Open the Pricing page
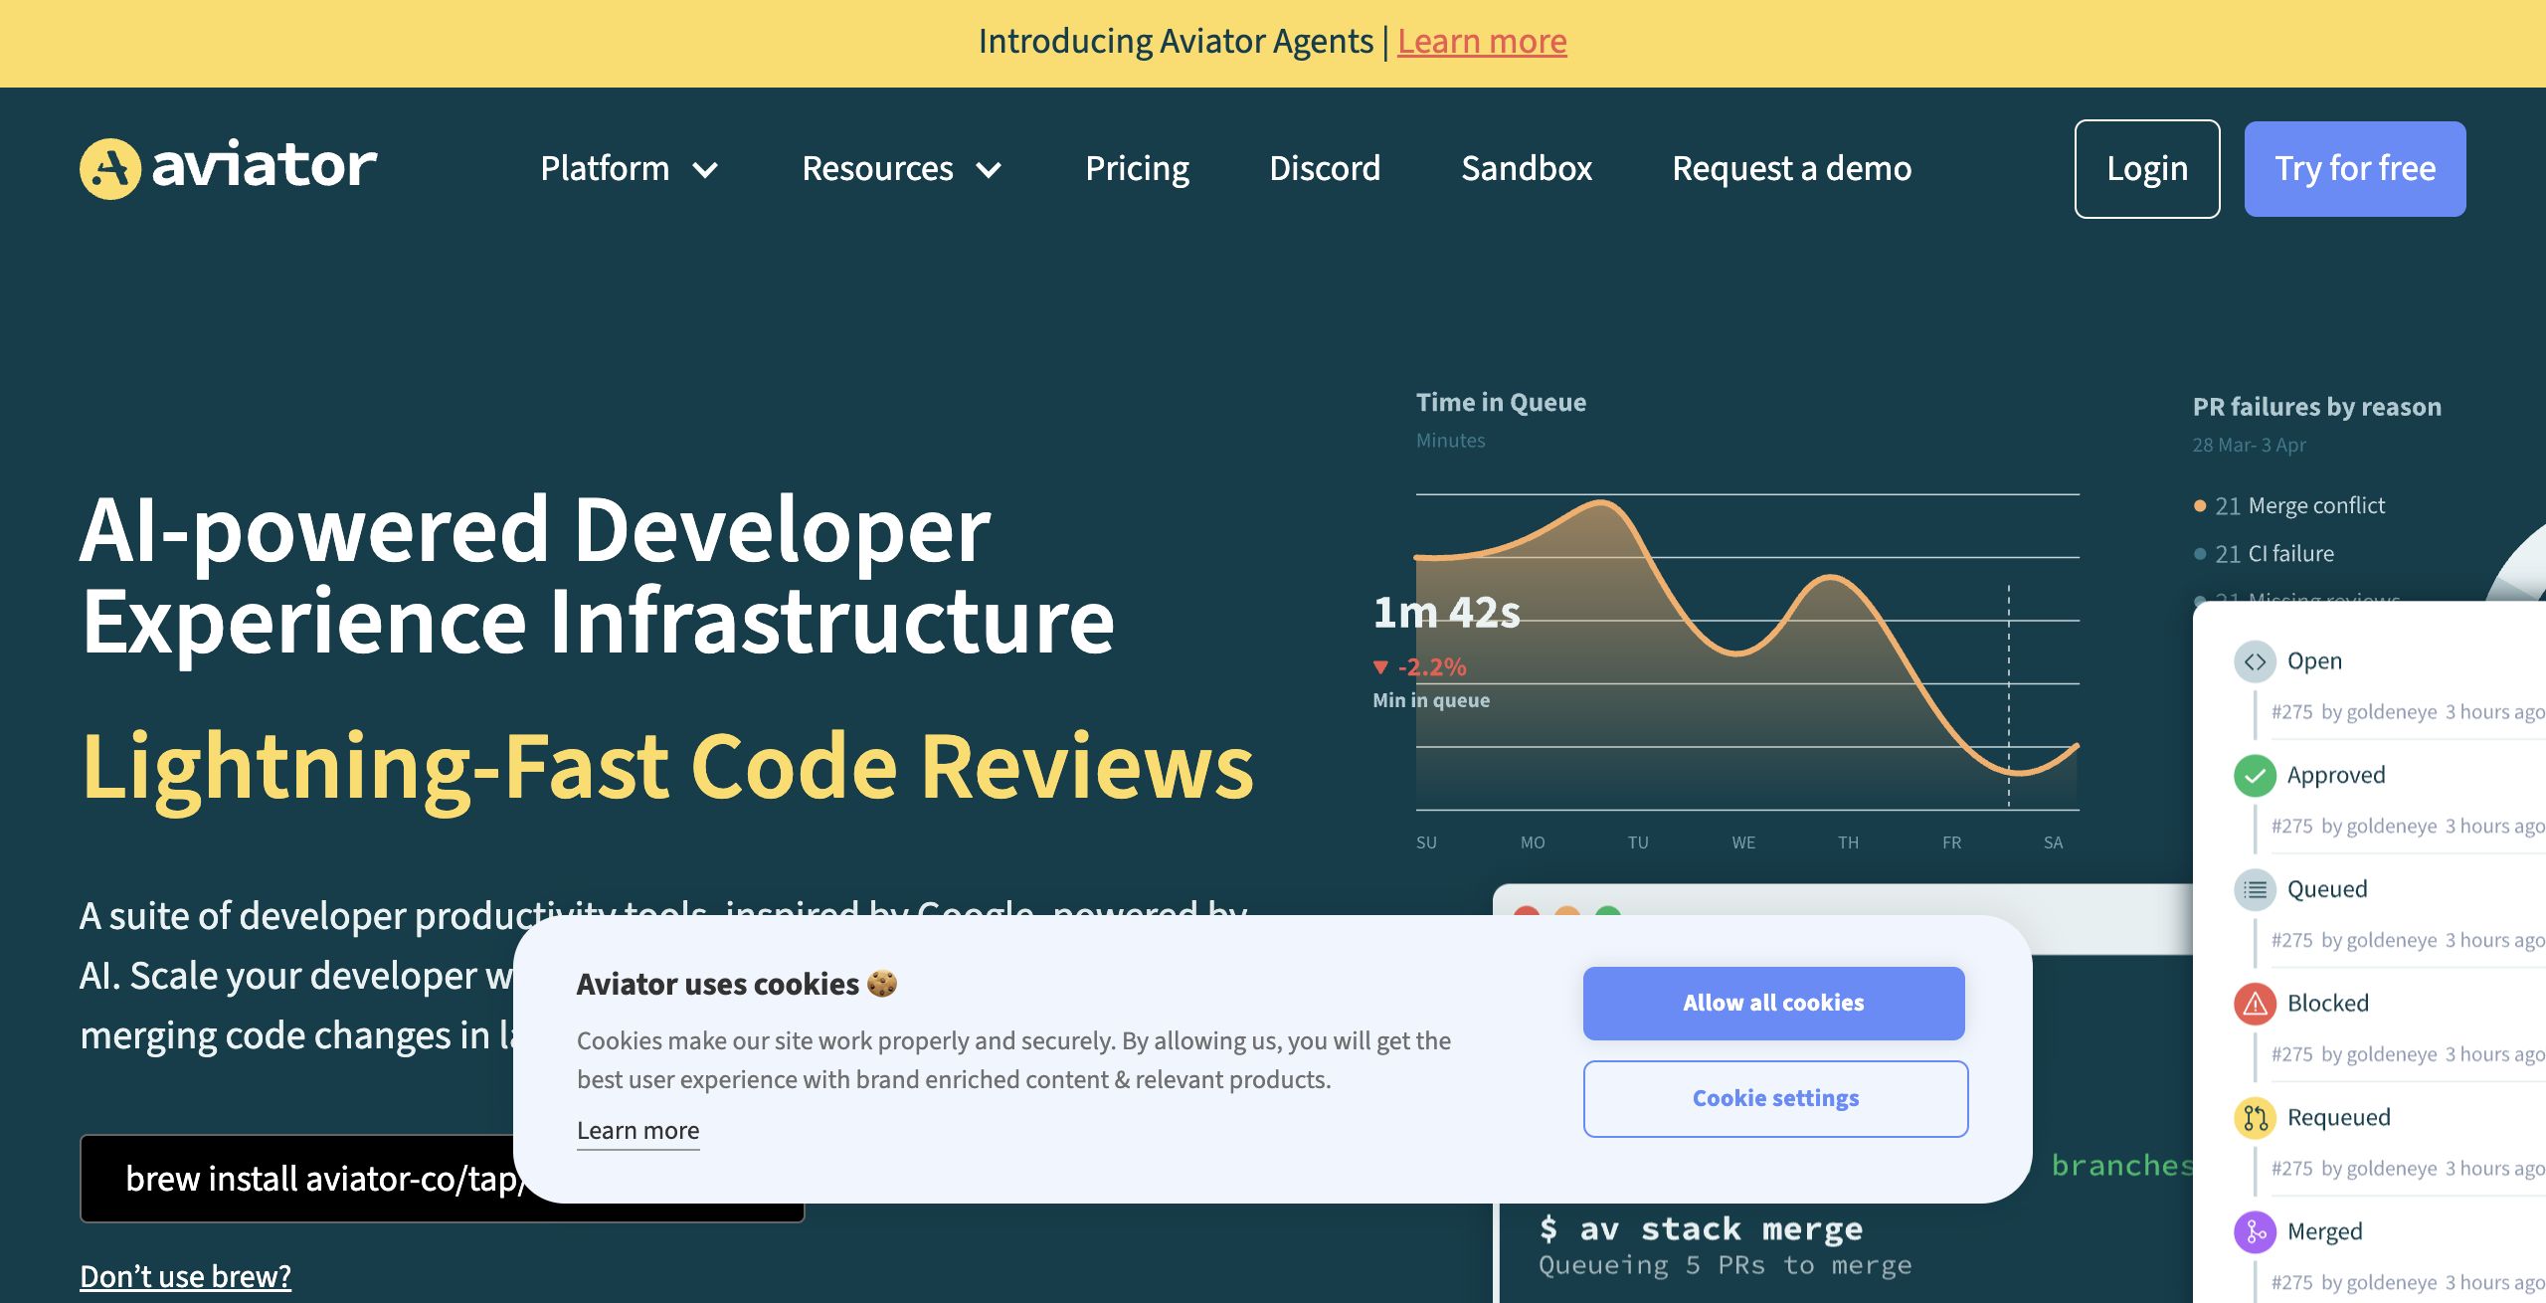The image size is (2546, 1303). tap(1137, 169)
